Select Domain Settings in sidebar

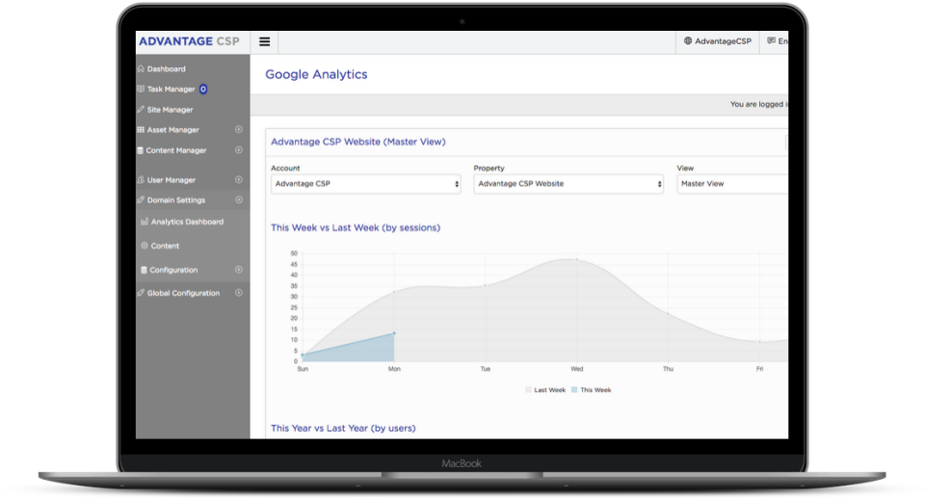[x=175, y=200]
